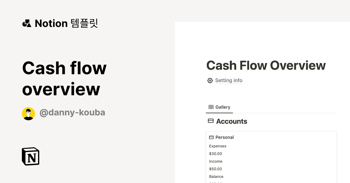Click the black Notion N logo at bottom left
The width and height of the screenshot is (350, 183).
(30, 156)
